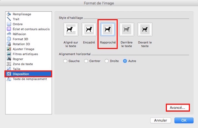The width and height of the screenshot is (198, 128).
Task: Select the Centrer alignment radio button
Action: [x=86, y=61]
